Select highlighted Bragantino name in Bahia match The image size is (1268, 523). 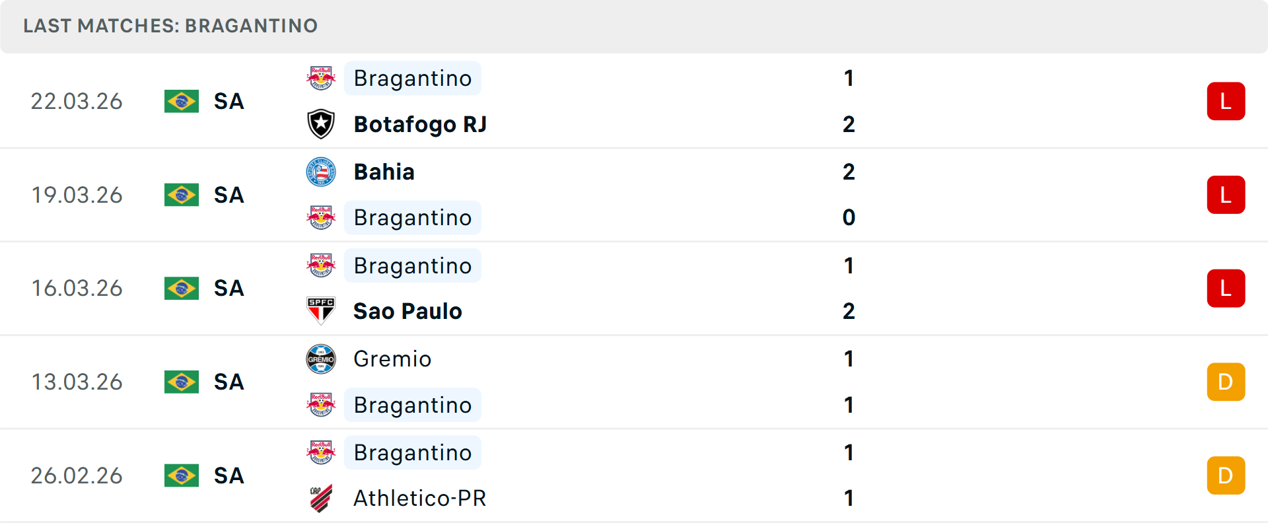click(413, 218)
